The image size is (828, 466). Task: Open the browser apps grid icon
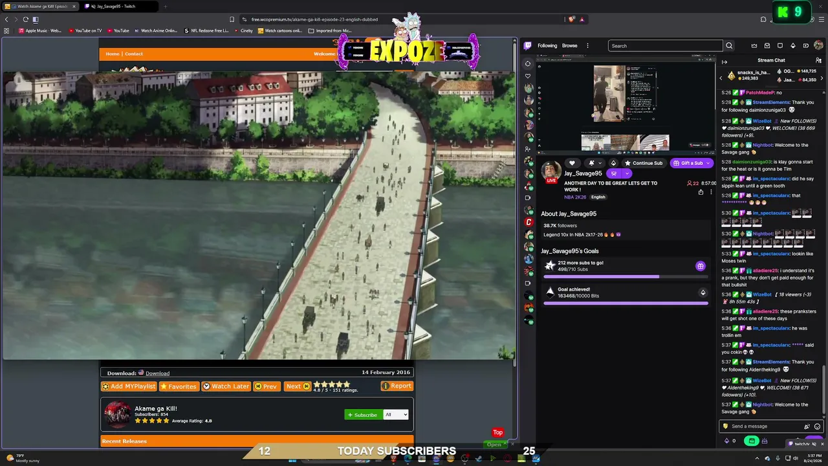click(6, 30)
